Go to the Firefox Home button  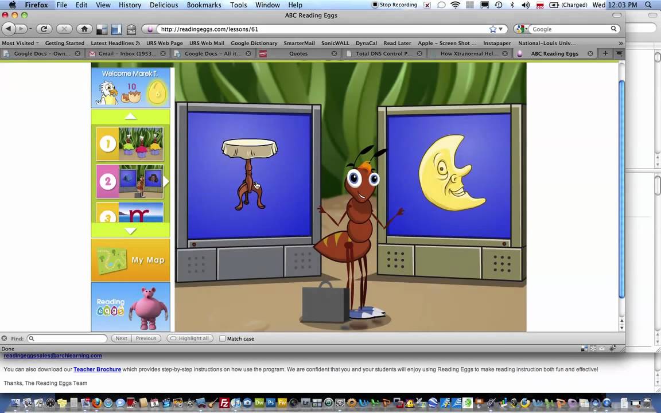(84, 29)
